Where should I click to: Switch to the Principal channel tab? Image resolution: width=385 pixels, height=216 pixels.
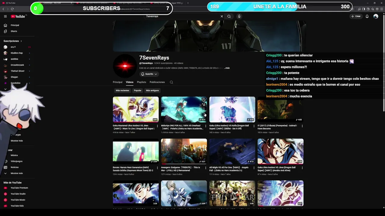click(118, 82)
